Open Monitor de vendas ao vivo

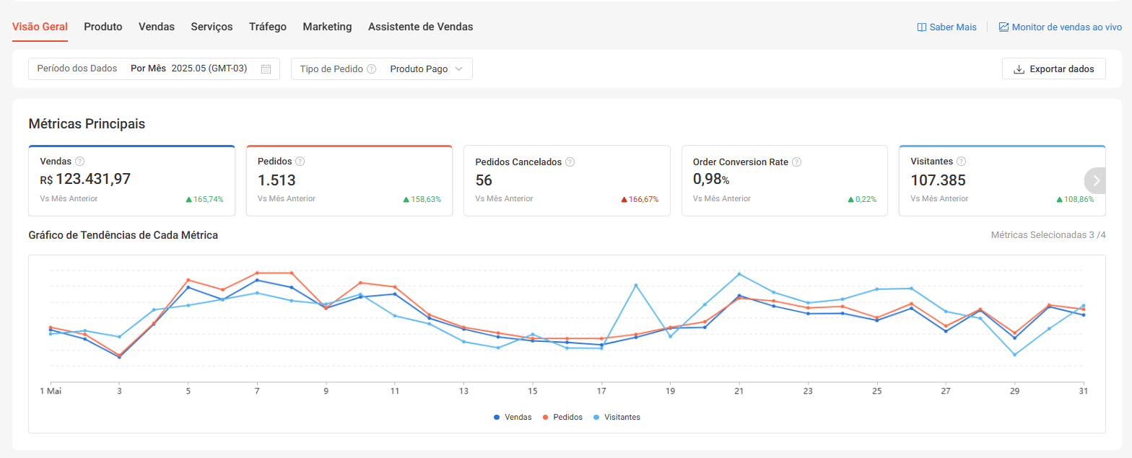click(1060, 27)
